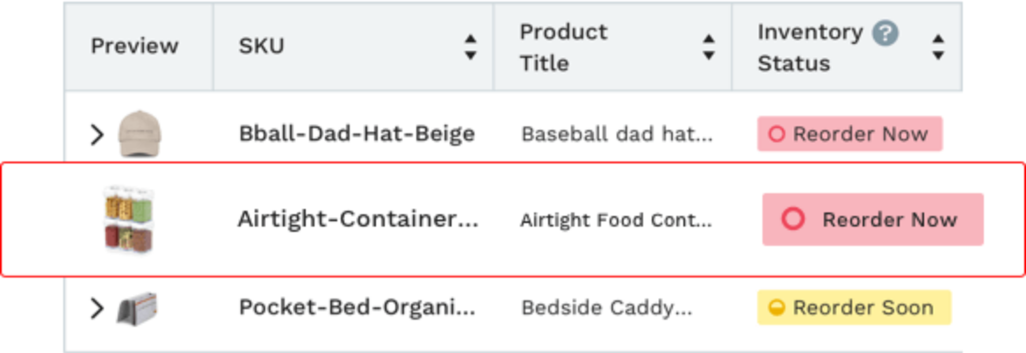Expand the Pocket-Bed-Organizer row chevron

point(97,308)
